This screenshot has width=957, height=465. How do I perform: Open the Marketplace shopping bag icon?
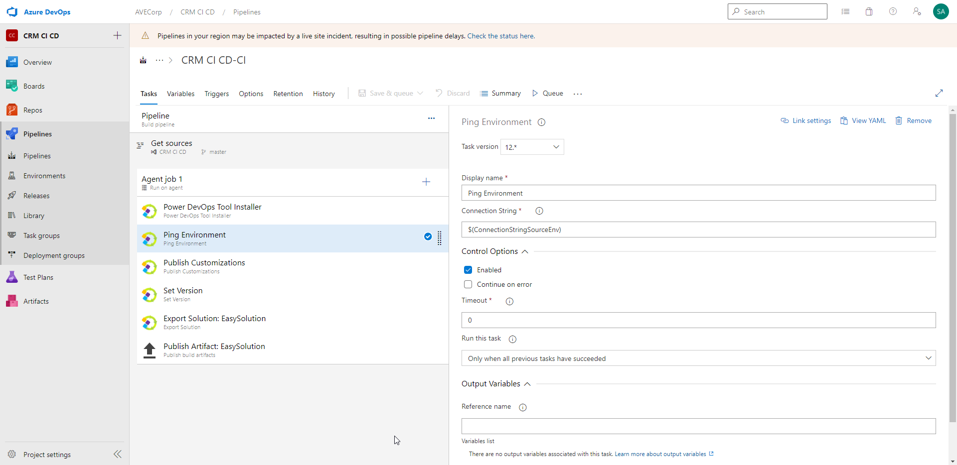pyautogui.click(x=869, y=11)
